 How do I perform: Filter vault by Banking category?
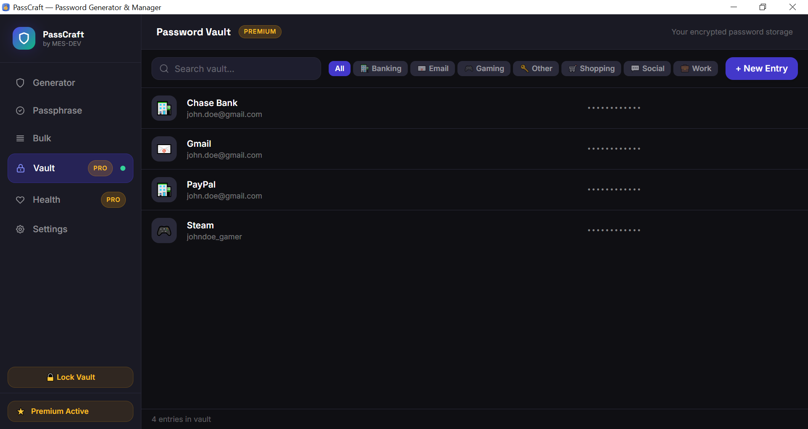click(380, 69)
